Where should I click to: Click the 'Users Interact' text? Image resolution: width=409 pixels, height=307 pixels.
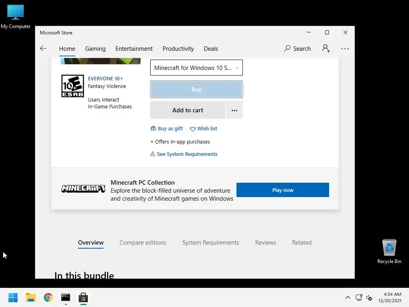(103, 100)
